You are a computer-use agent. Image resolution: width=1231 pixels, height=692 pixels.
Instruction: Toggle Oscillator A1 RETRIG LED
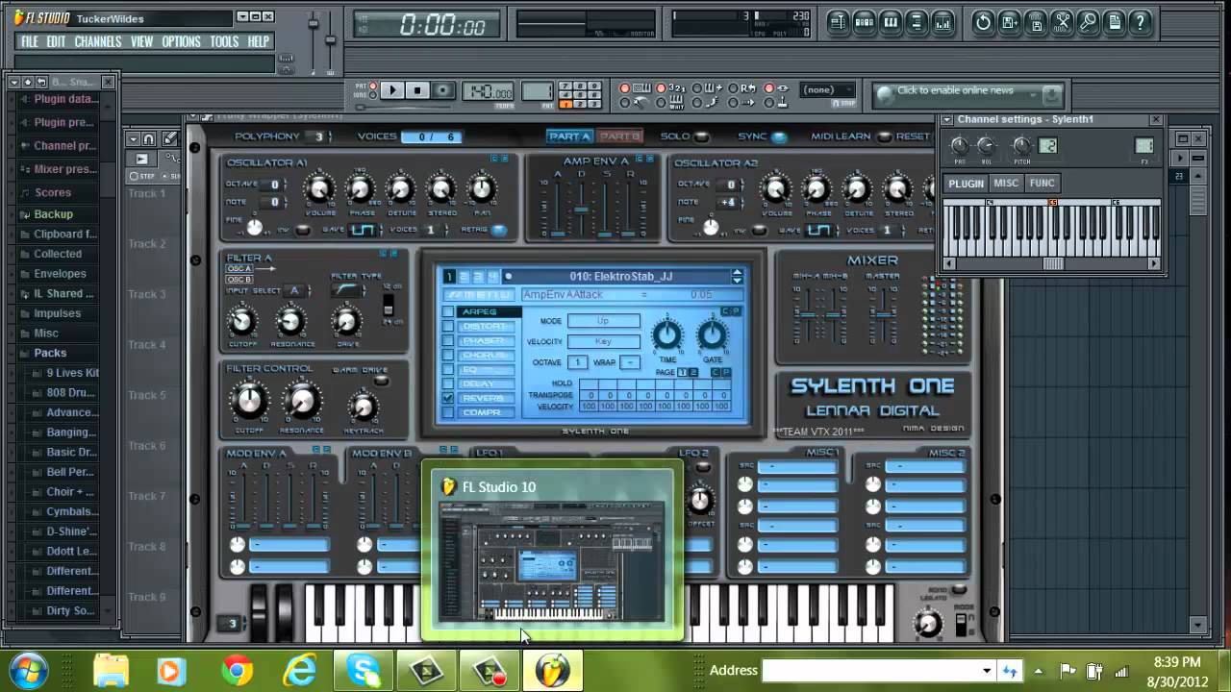click(x=499, y=230)
